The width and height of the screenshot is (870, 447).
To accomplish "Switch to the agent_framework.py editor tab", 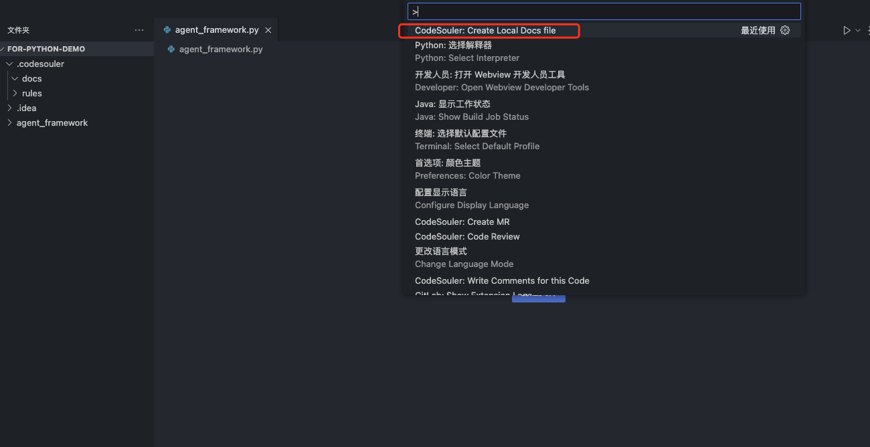I will click(x=216, y=30).
